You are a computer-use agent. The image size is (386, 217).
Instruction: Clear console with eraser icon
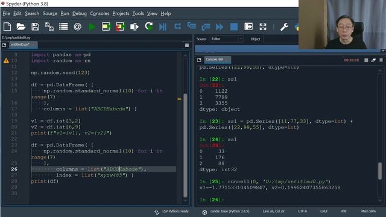point(374,60)
